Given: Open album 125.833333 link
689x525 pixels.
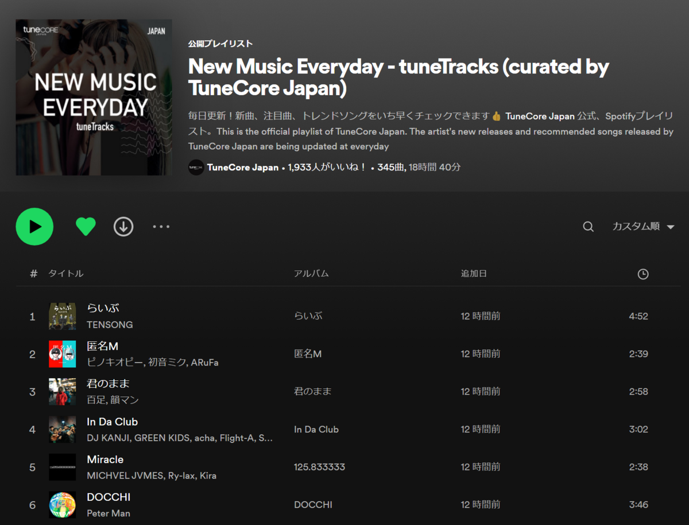Looking at the screenshot, I should coord(320,468).
